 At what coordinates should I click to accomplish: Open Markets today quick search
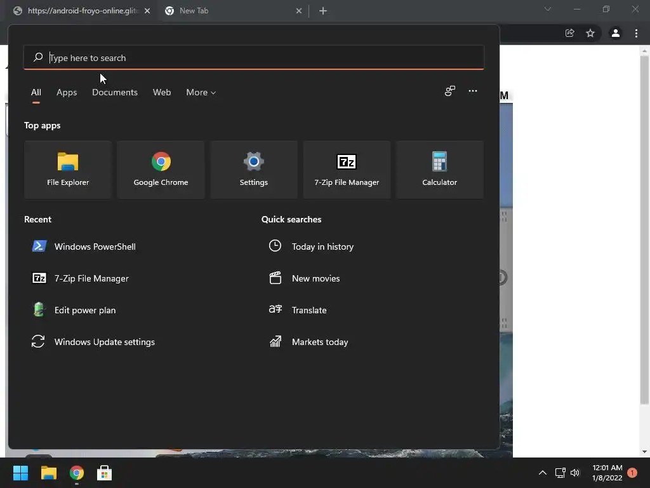coord(309,342)
